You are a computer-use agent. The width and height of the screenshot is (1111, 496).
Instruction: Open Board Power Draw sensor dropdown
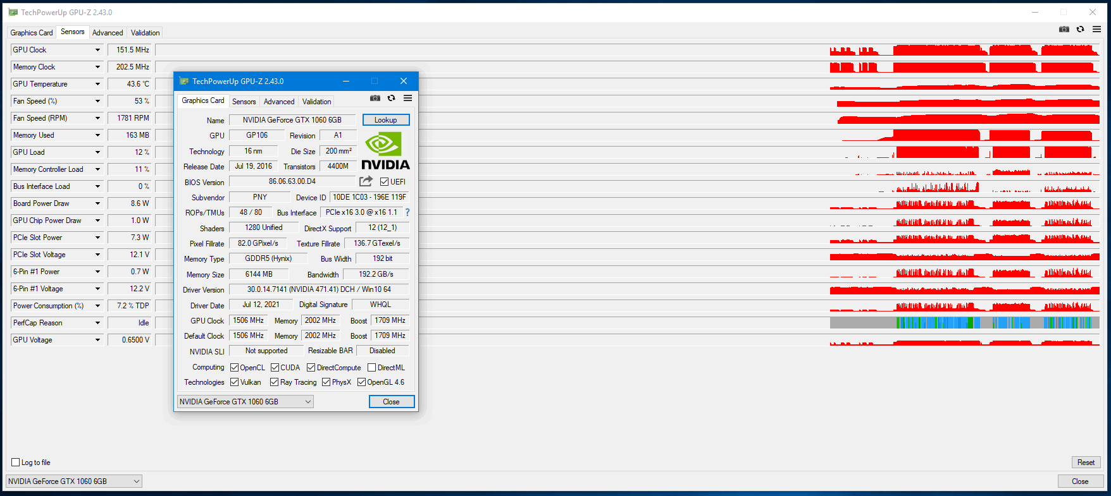tap(97, 203)
